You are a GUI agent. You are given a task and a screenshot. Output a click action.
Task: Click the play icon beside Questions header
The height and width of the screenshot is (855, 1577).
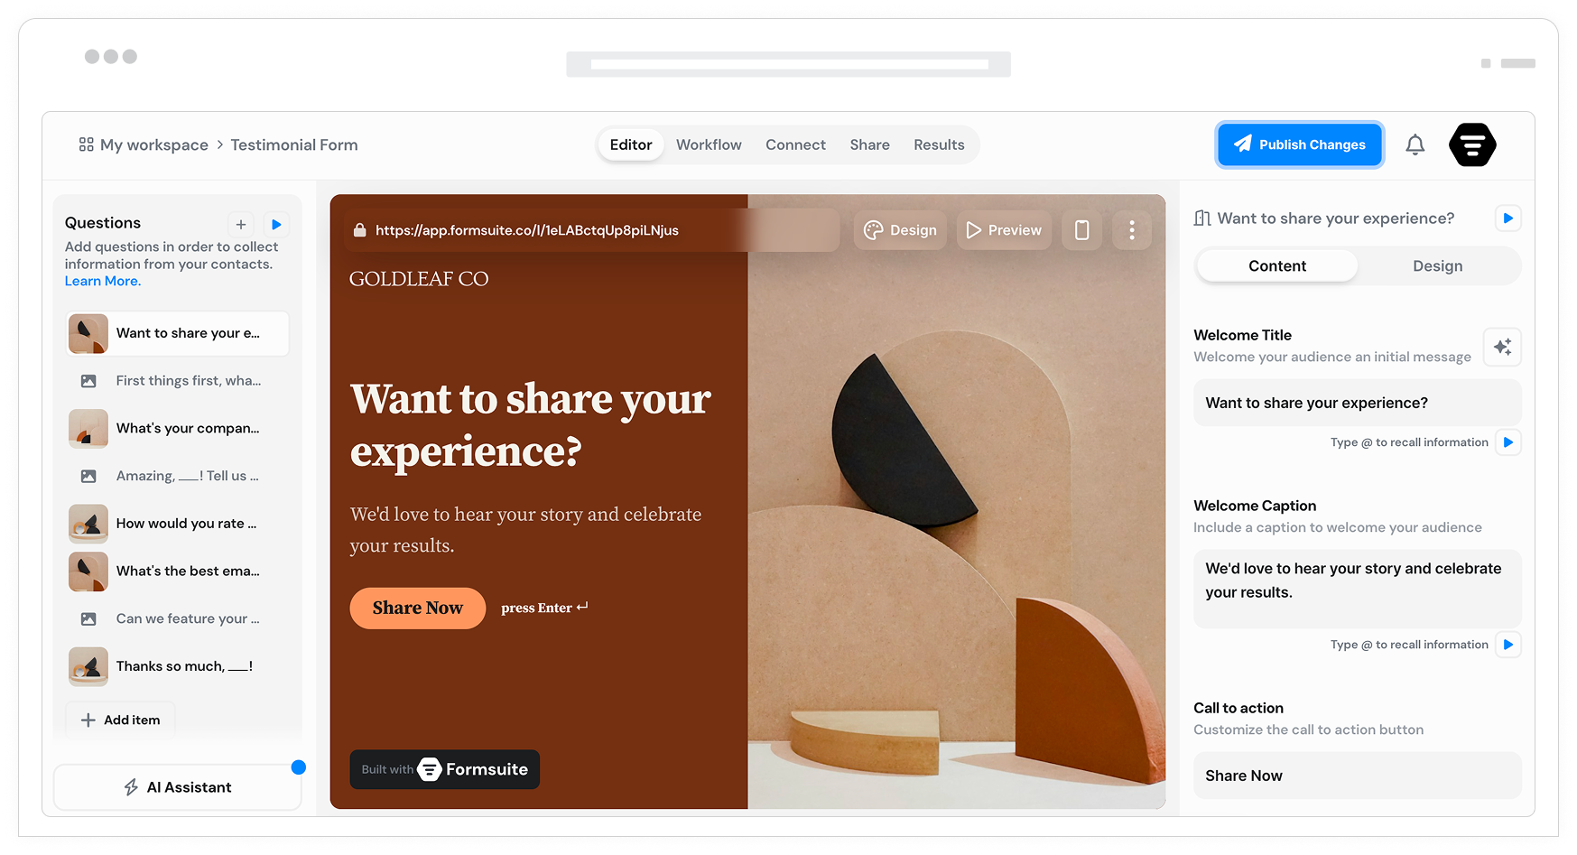click(x=276, y=224)
